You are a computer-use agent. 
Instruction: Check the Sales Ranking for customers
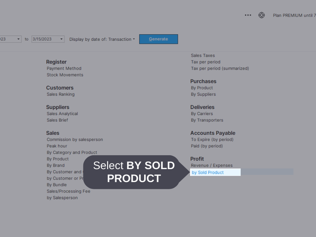60,94
